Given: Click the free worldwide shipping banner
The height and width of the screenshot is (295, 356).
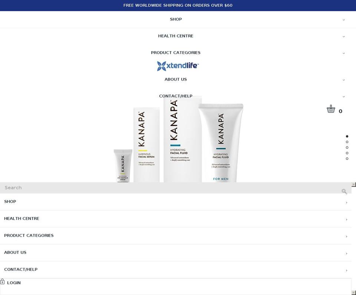Looking at the screenshot, I should tap(178, 6).
